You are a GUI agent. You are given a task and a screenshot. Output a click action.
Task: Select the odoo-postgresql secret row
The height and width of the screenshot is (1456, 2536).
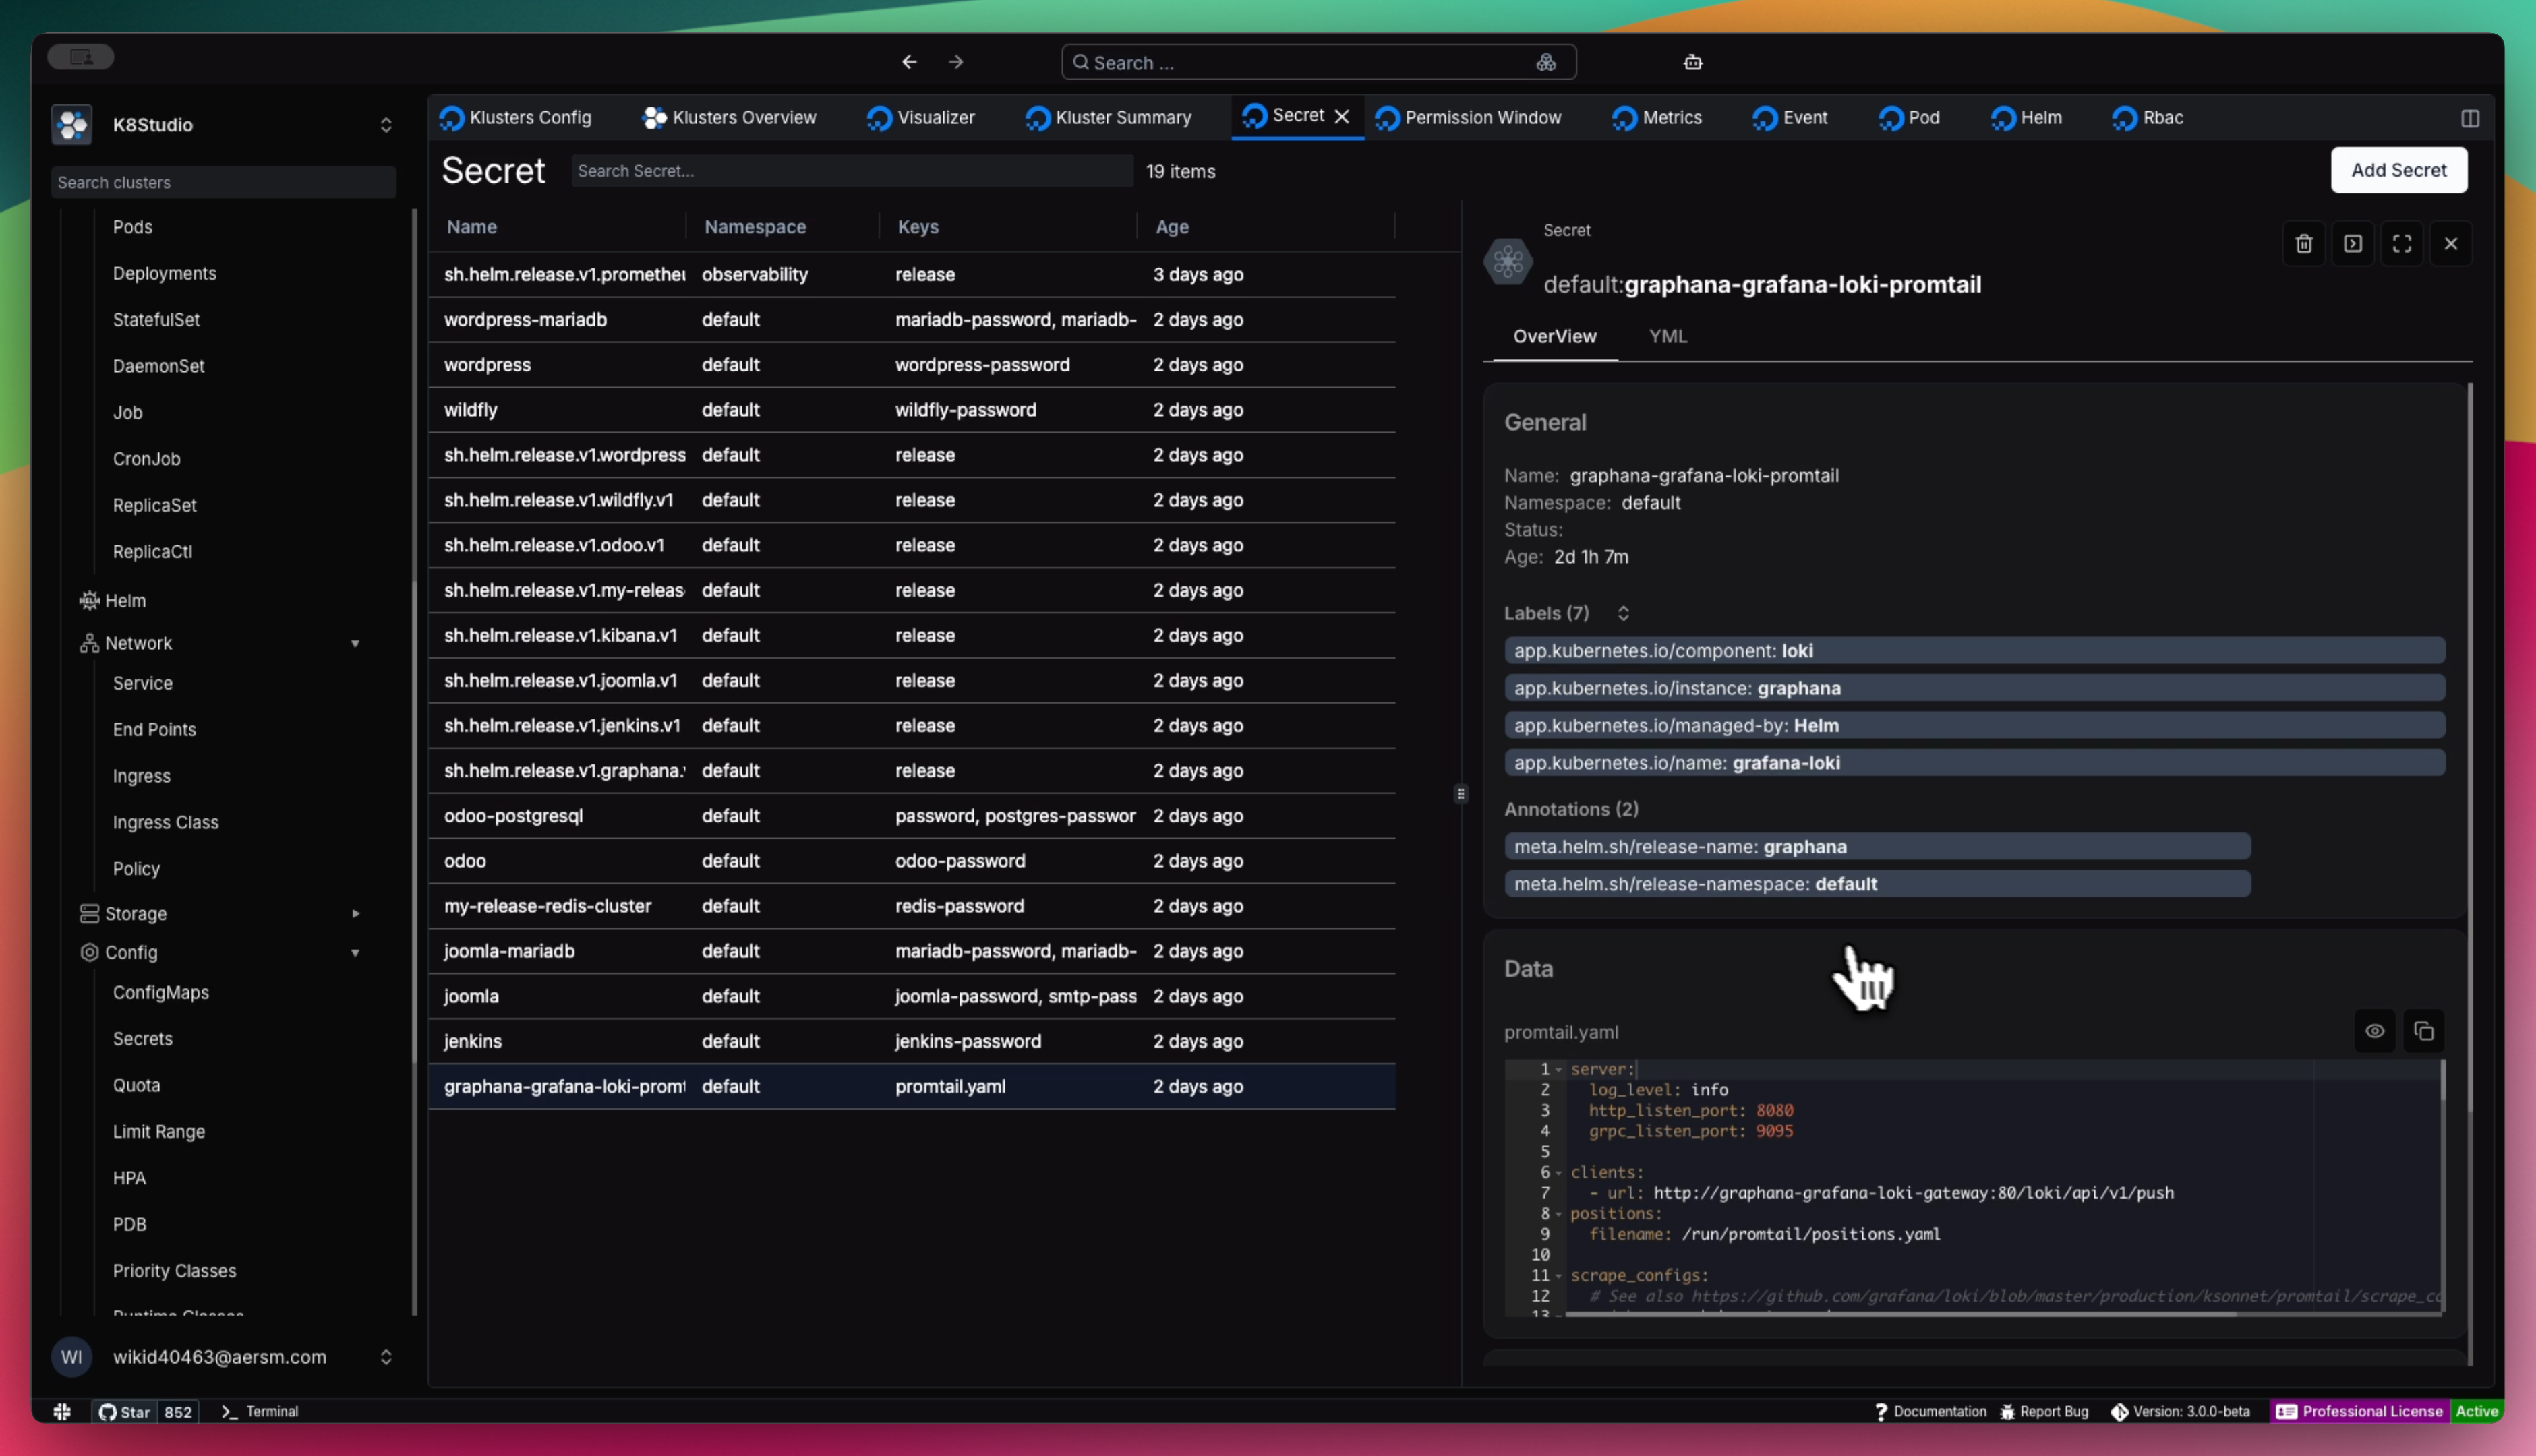pos(911,816)
